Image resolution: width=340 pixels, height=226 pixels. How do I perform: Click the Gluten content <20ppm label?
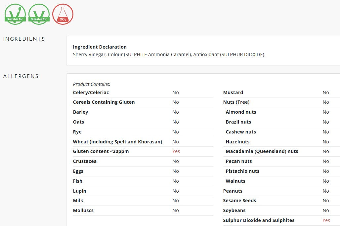point(101,151)
